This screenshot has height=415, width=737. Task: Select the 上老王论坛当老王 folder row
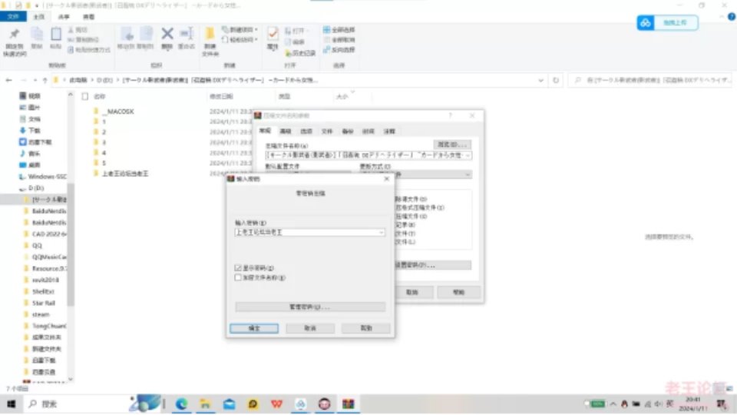point(125,174)
